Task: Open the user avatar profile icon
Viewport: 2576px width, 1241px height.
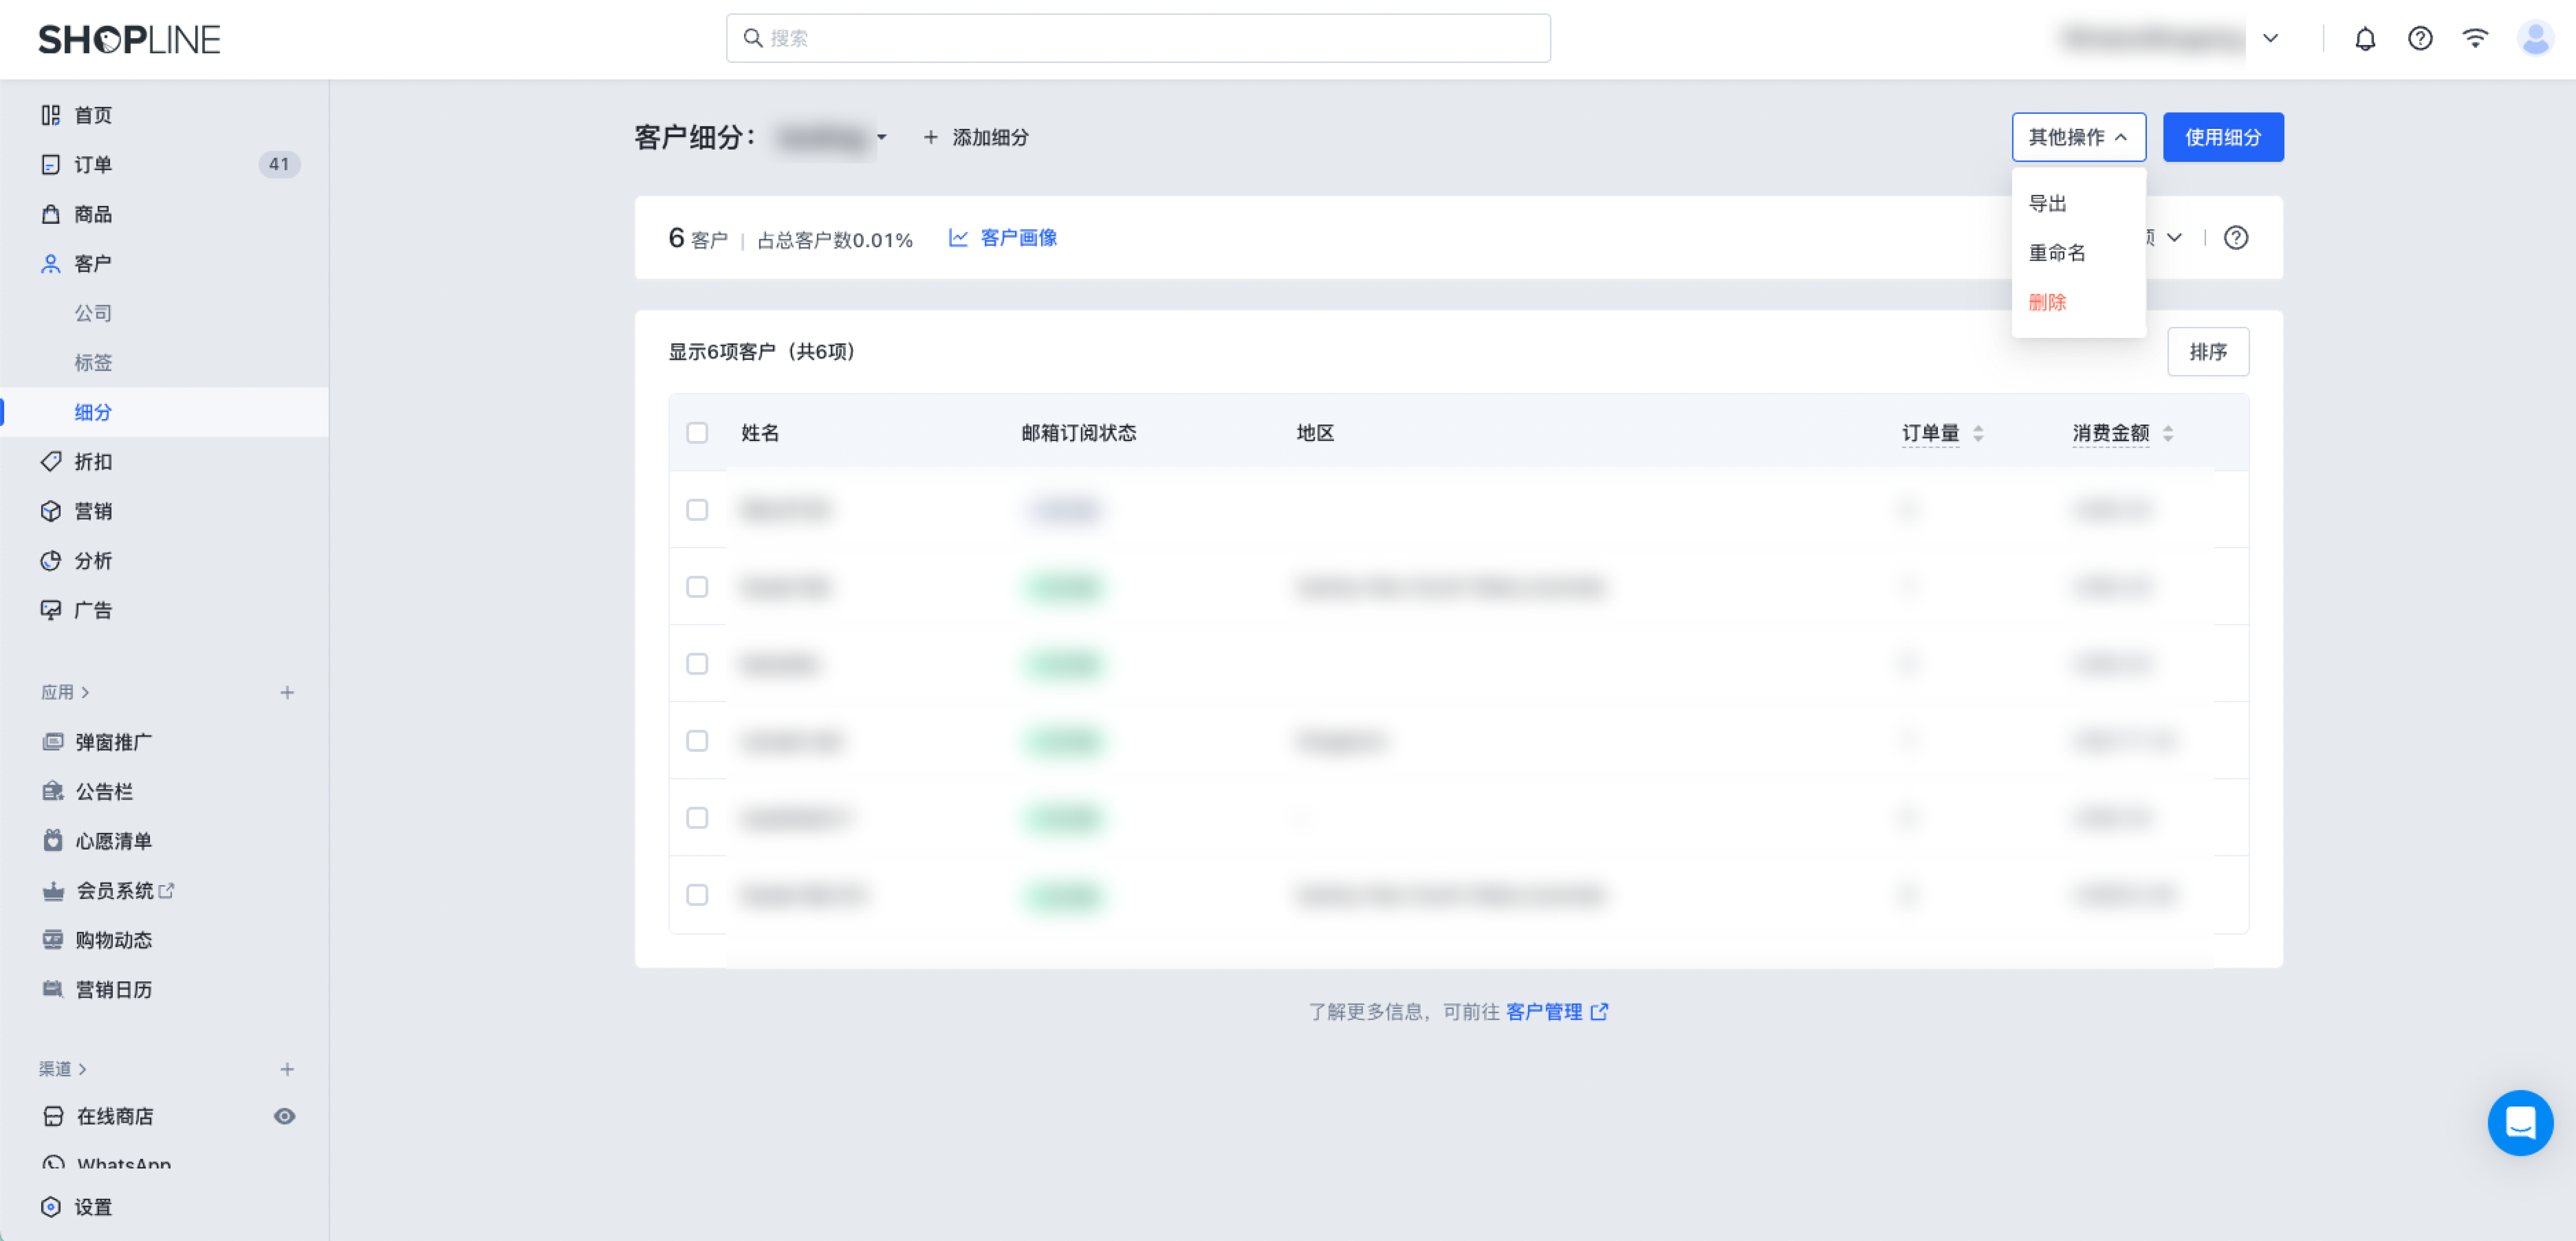Action: tap(2536, 39)
